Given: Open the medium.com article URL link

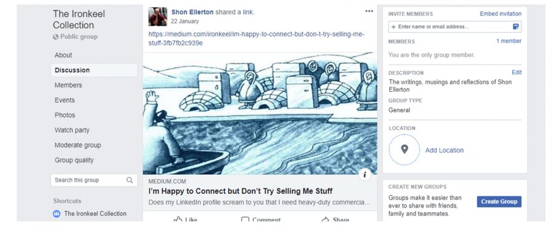Looking at the screenshot, I should coord(257,39).
